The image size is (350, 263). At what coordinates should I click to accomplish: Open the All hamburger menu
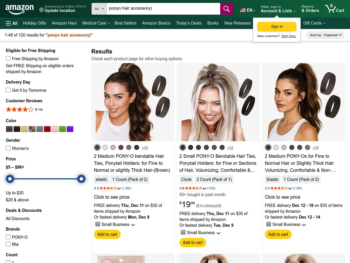[12, 23]
